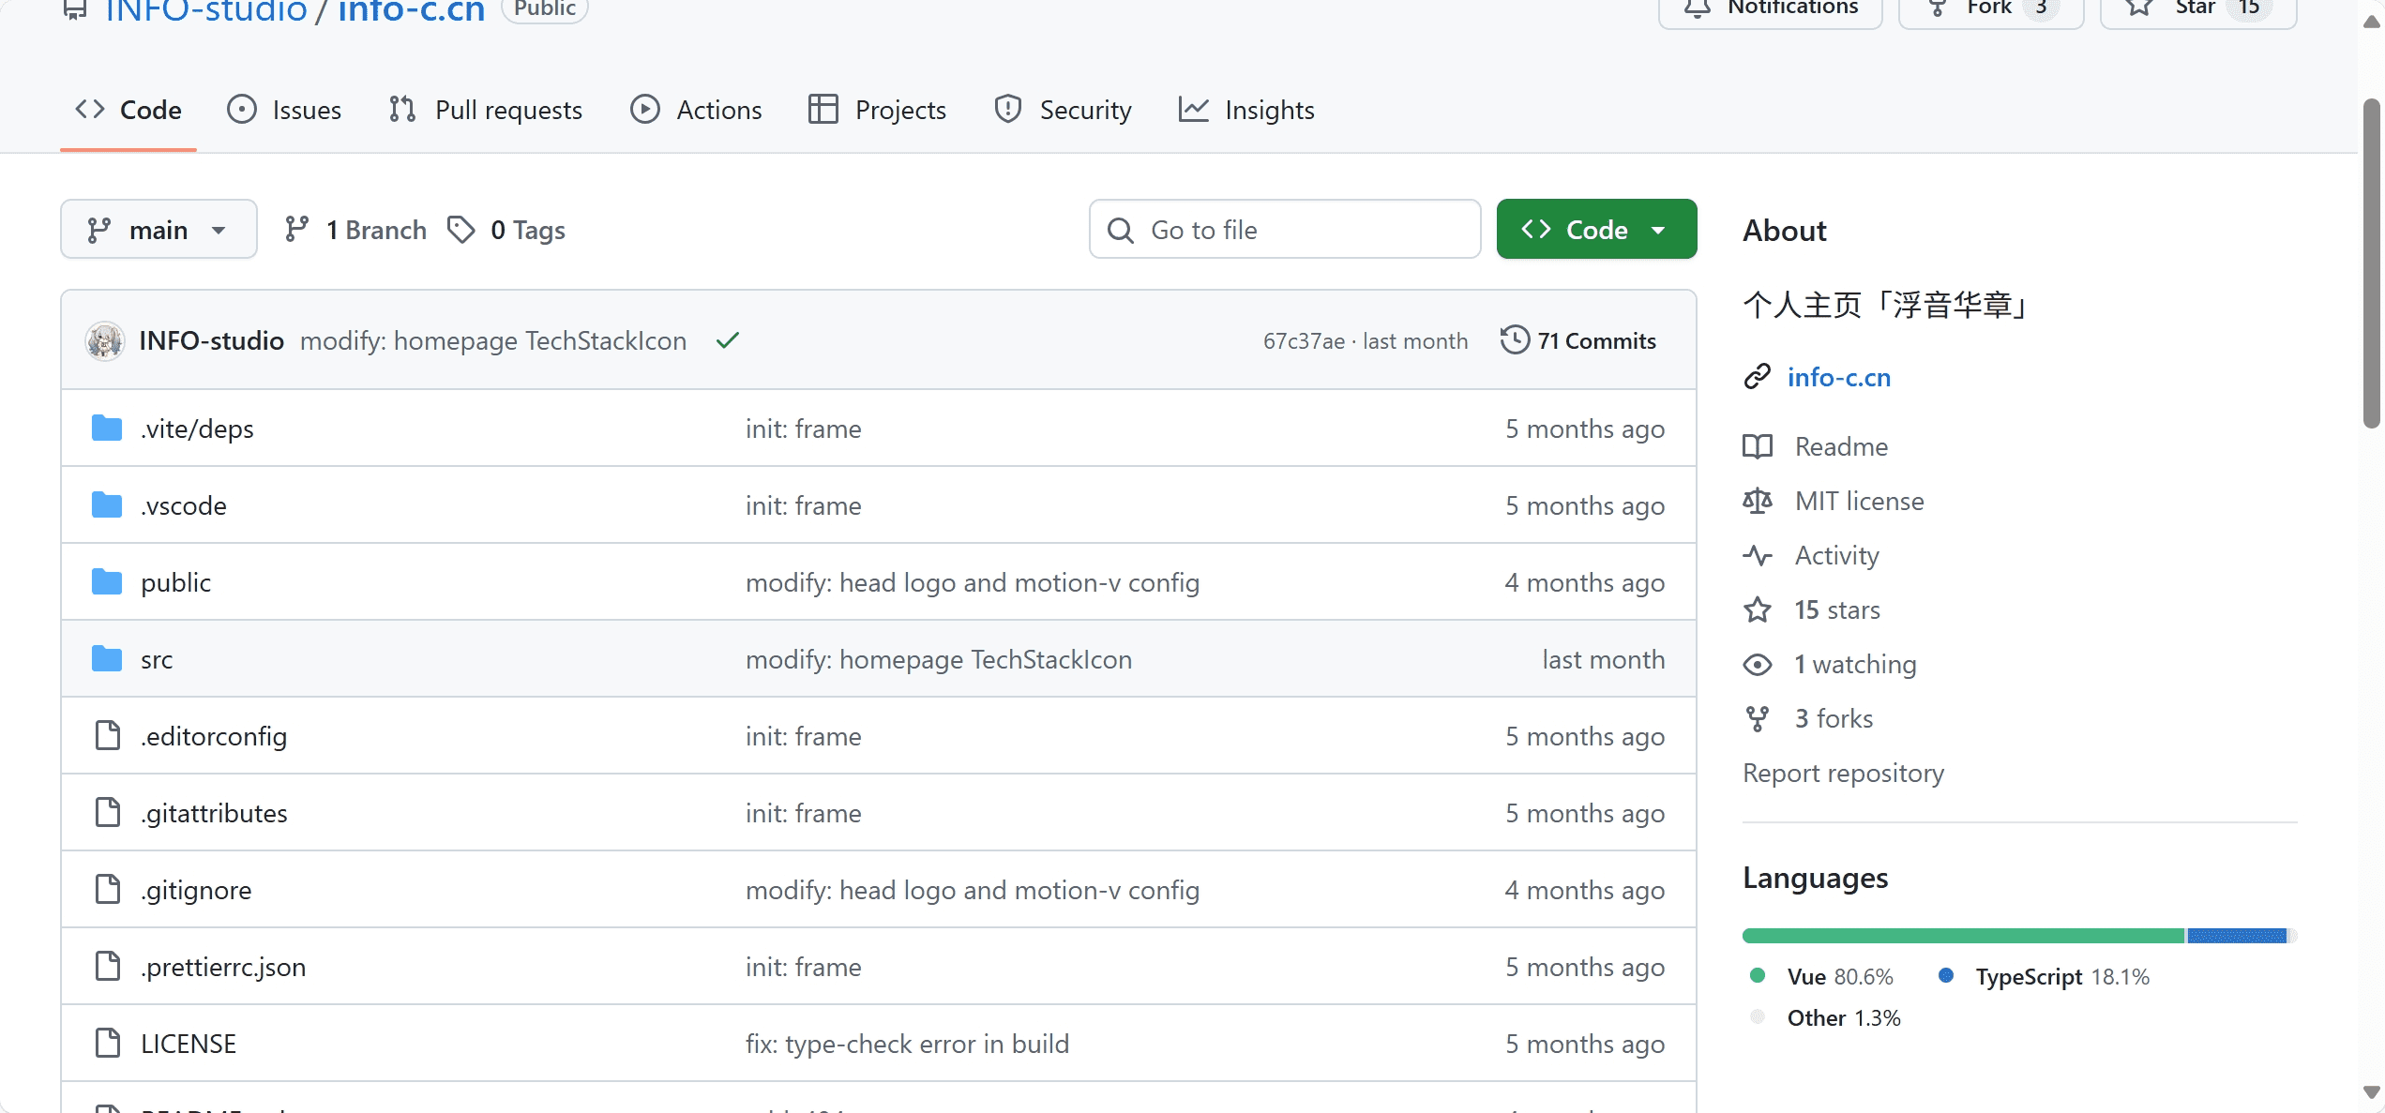Screen dimensions: 2385x1113
Task: Click the eye icon beside watching
Action: pyautogui.click(x=1758, y=664)
